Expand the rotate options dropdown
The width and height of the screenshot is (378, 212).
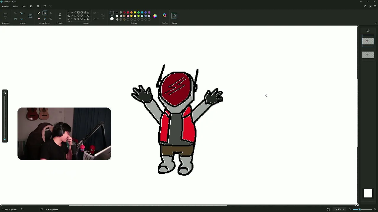(x=25, y=13)
